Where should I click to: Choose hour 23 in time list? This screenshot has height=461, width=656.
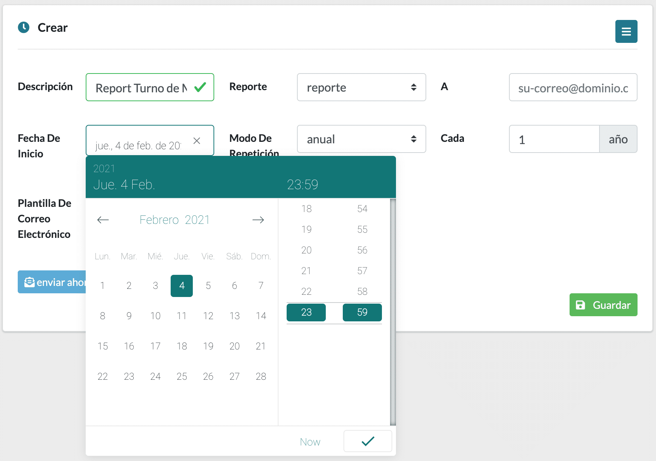306,312
